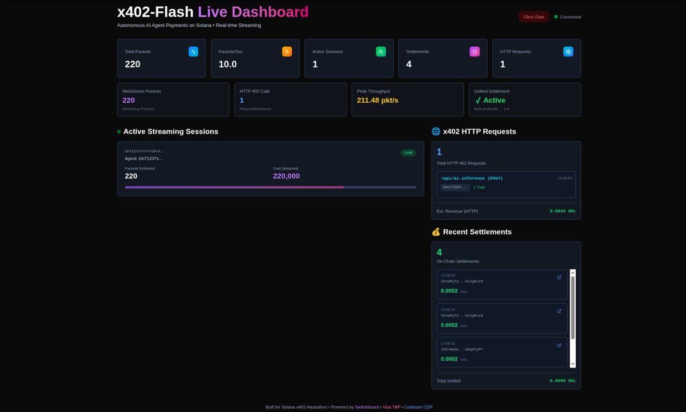The image size is (686, 412).
Task: Click the HTTP 402 Calls value
Action: [x=242, y=100]
